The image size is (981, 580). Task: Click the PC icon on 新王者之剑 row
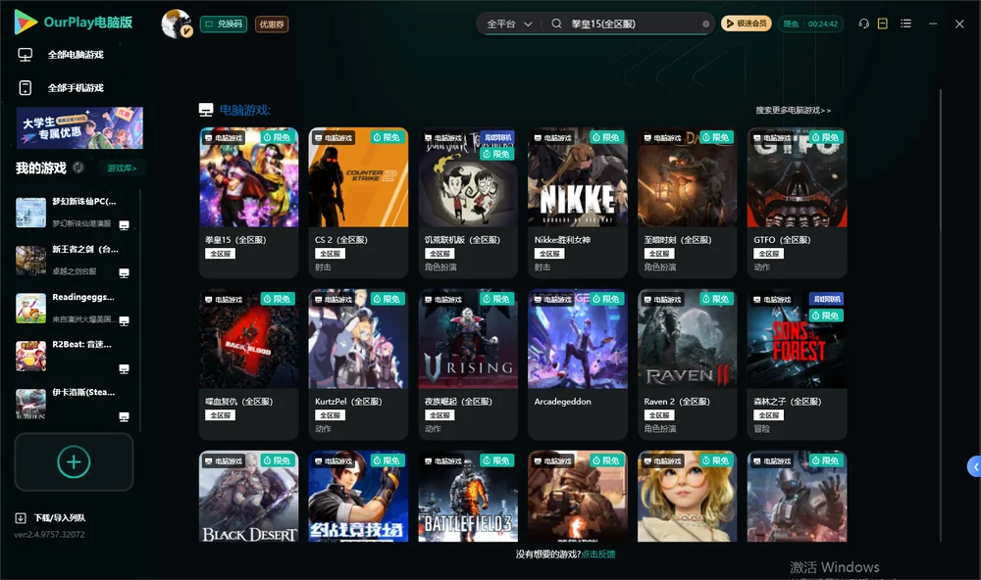pyautogui.click(x=124, y=273)
